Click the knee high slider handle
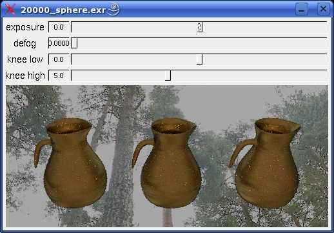 168,76
